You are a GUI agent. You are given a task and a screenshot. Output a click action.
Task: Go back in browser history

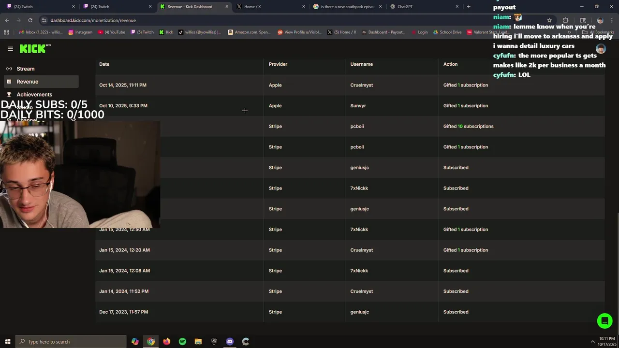(x=7, y=20)
